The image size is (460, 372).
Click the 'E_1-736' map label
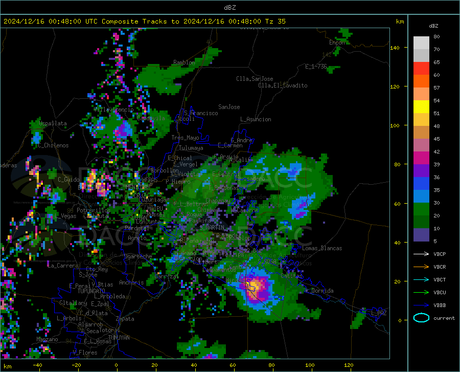tap(316, 67)
